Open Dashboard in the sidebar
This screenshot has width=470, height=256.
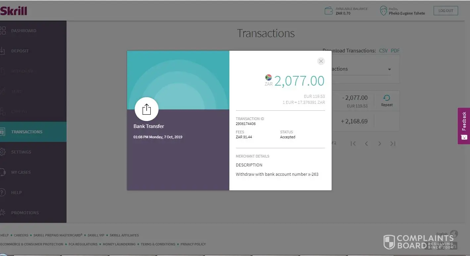coord(33,31)
